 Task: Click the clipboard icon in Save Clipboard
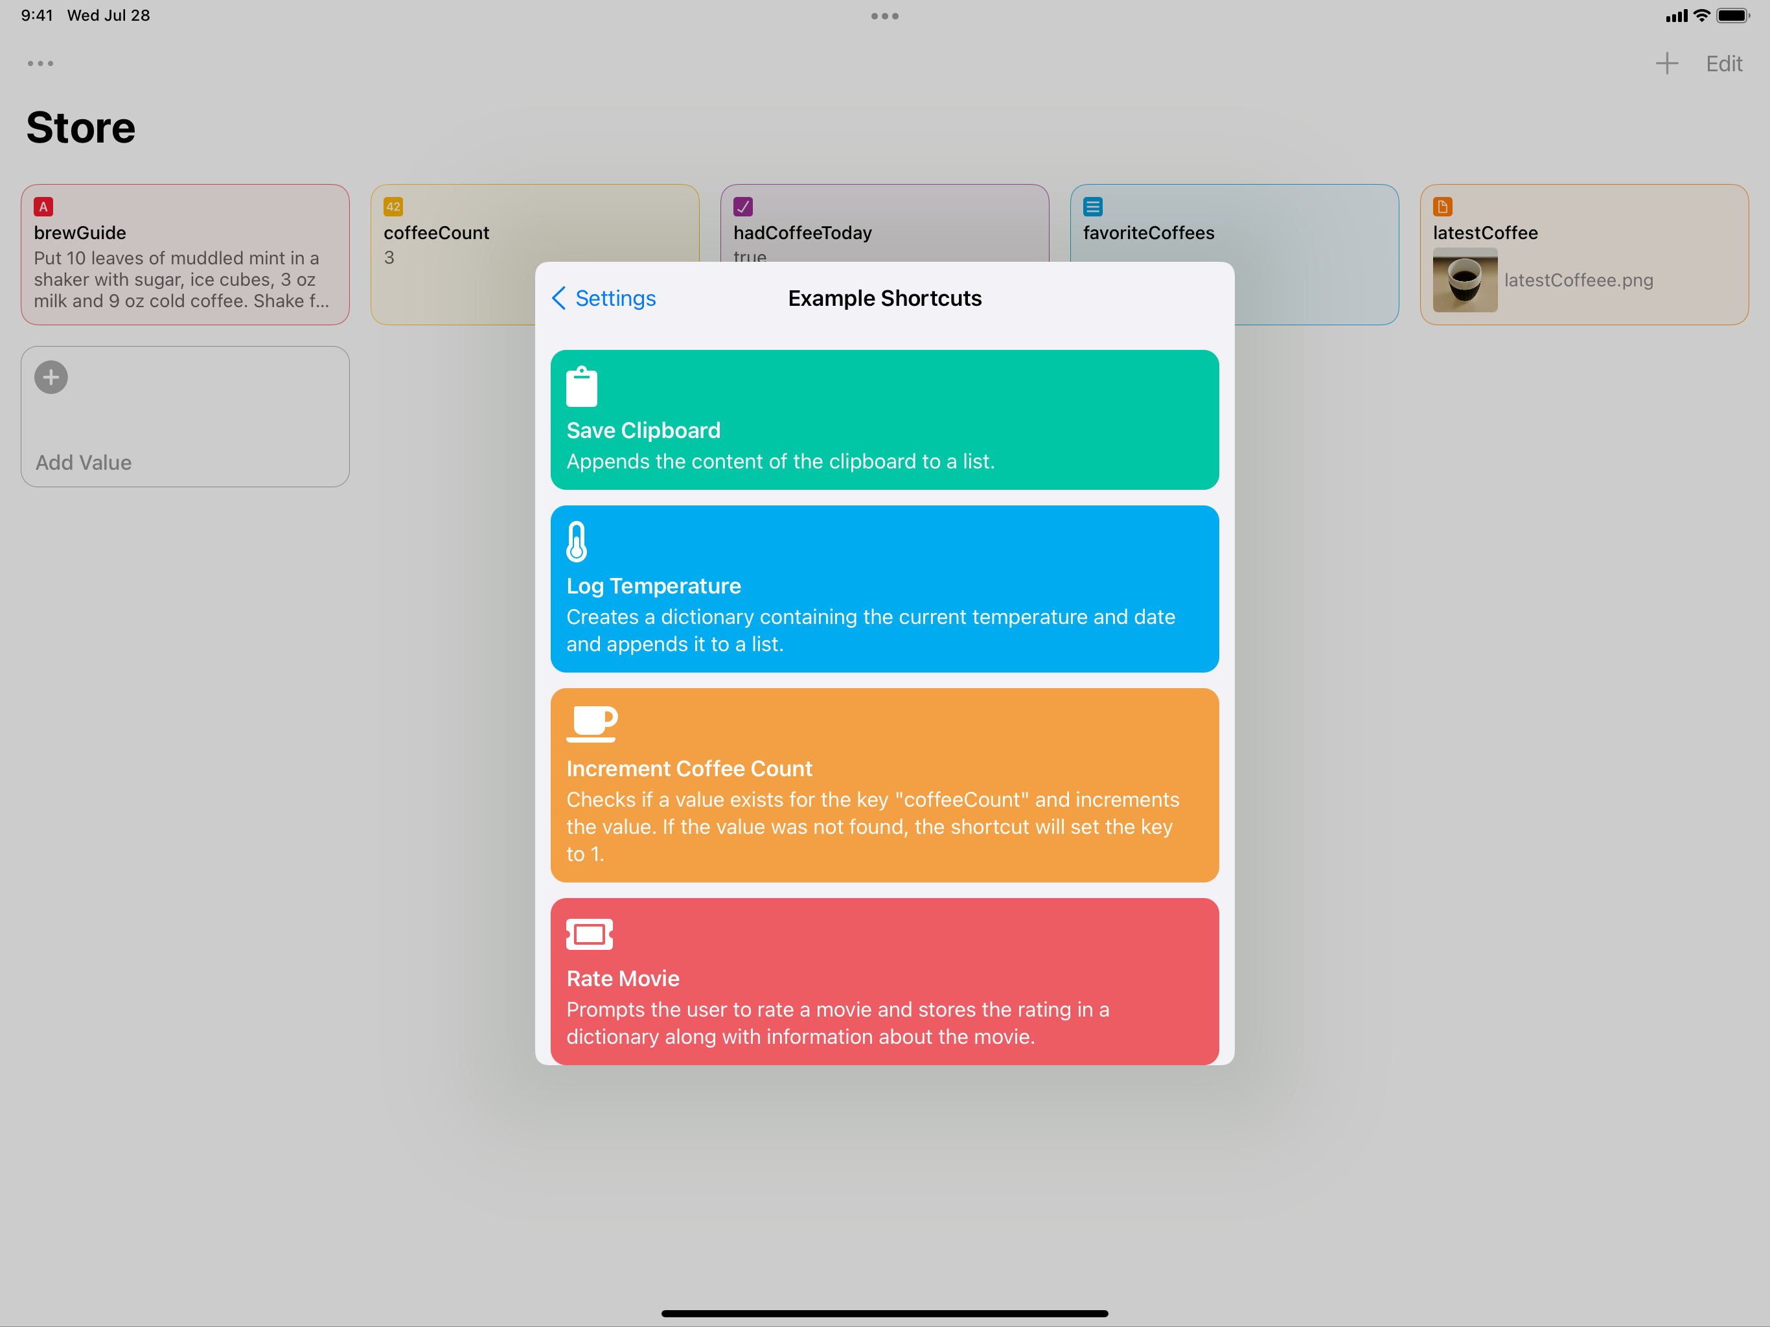582,387
